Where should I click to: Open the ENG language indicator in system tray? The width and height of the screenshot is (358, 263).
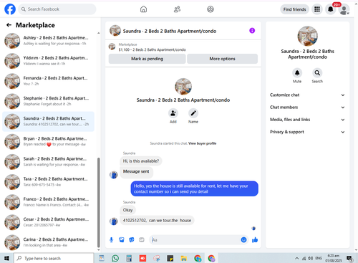tap(319, 258)
